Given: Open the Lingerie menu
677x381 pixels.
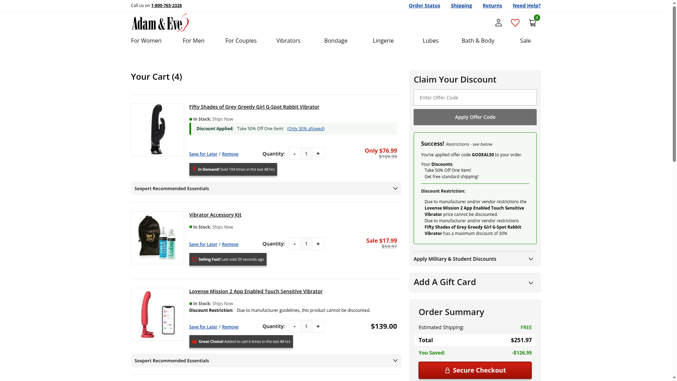Looking at the screenshot, I should [383, 41].
